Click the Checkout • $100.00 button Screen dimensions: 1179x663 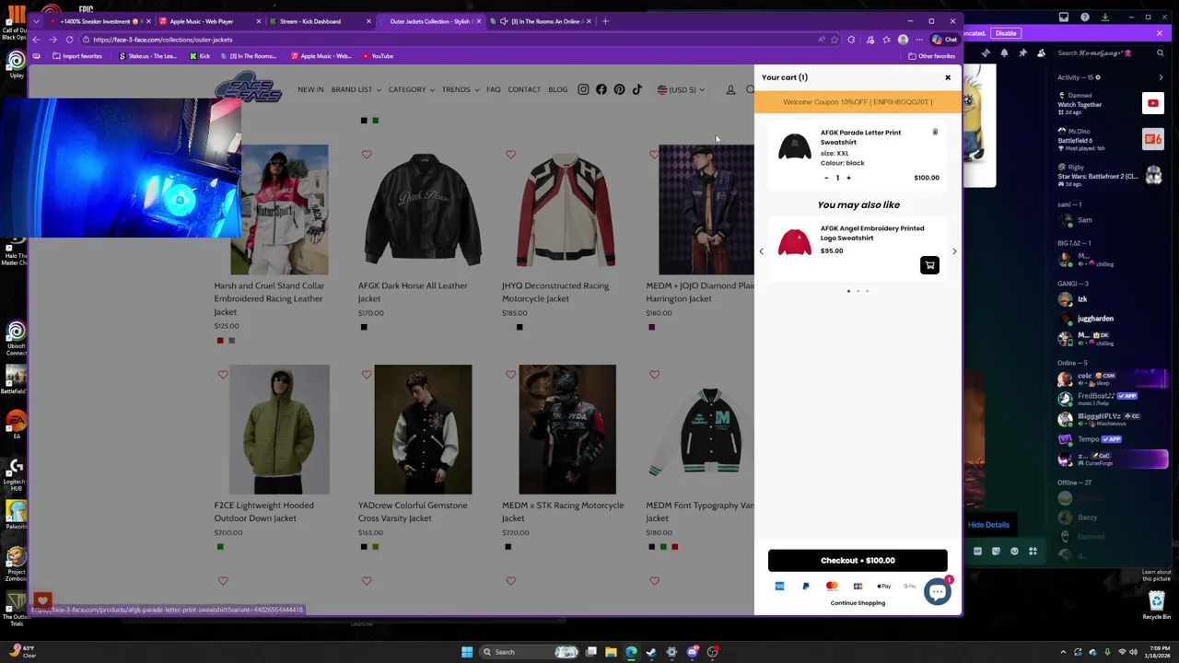click(x=858, y=560)
